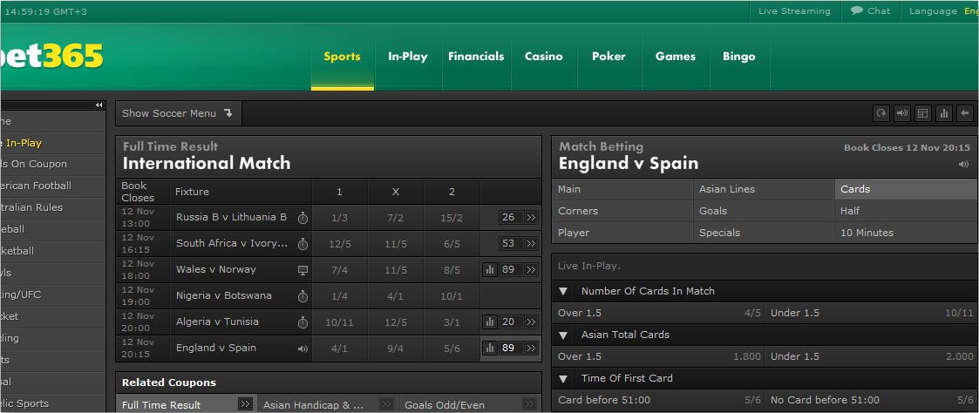The height and width of the screenshot is (413, 979).
Task: Click stopwatch icon for South Africa v Ivory
Action: click(303, 244)
